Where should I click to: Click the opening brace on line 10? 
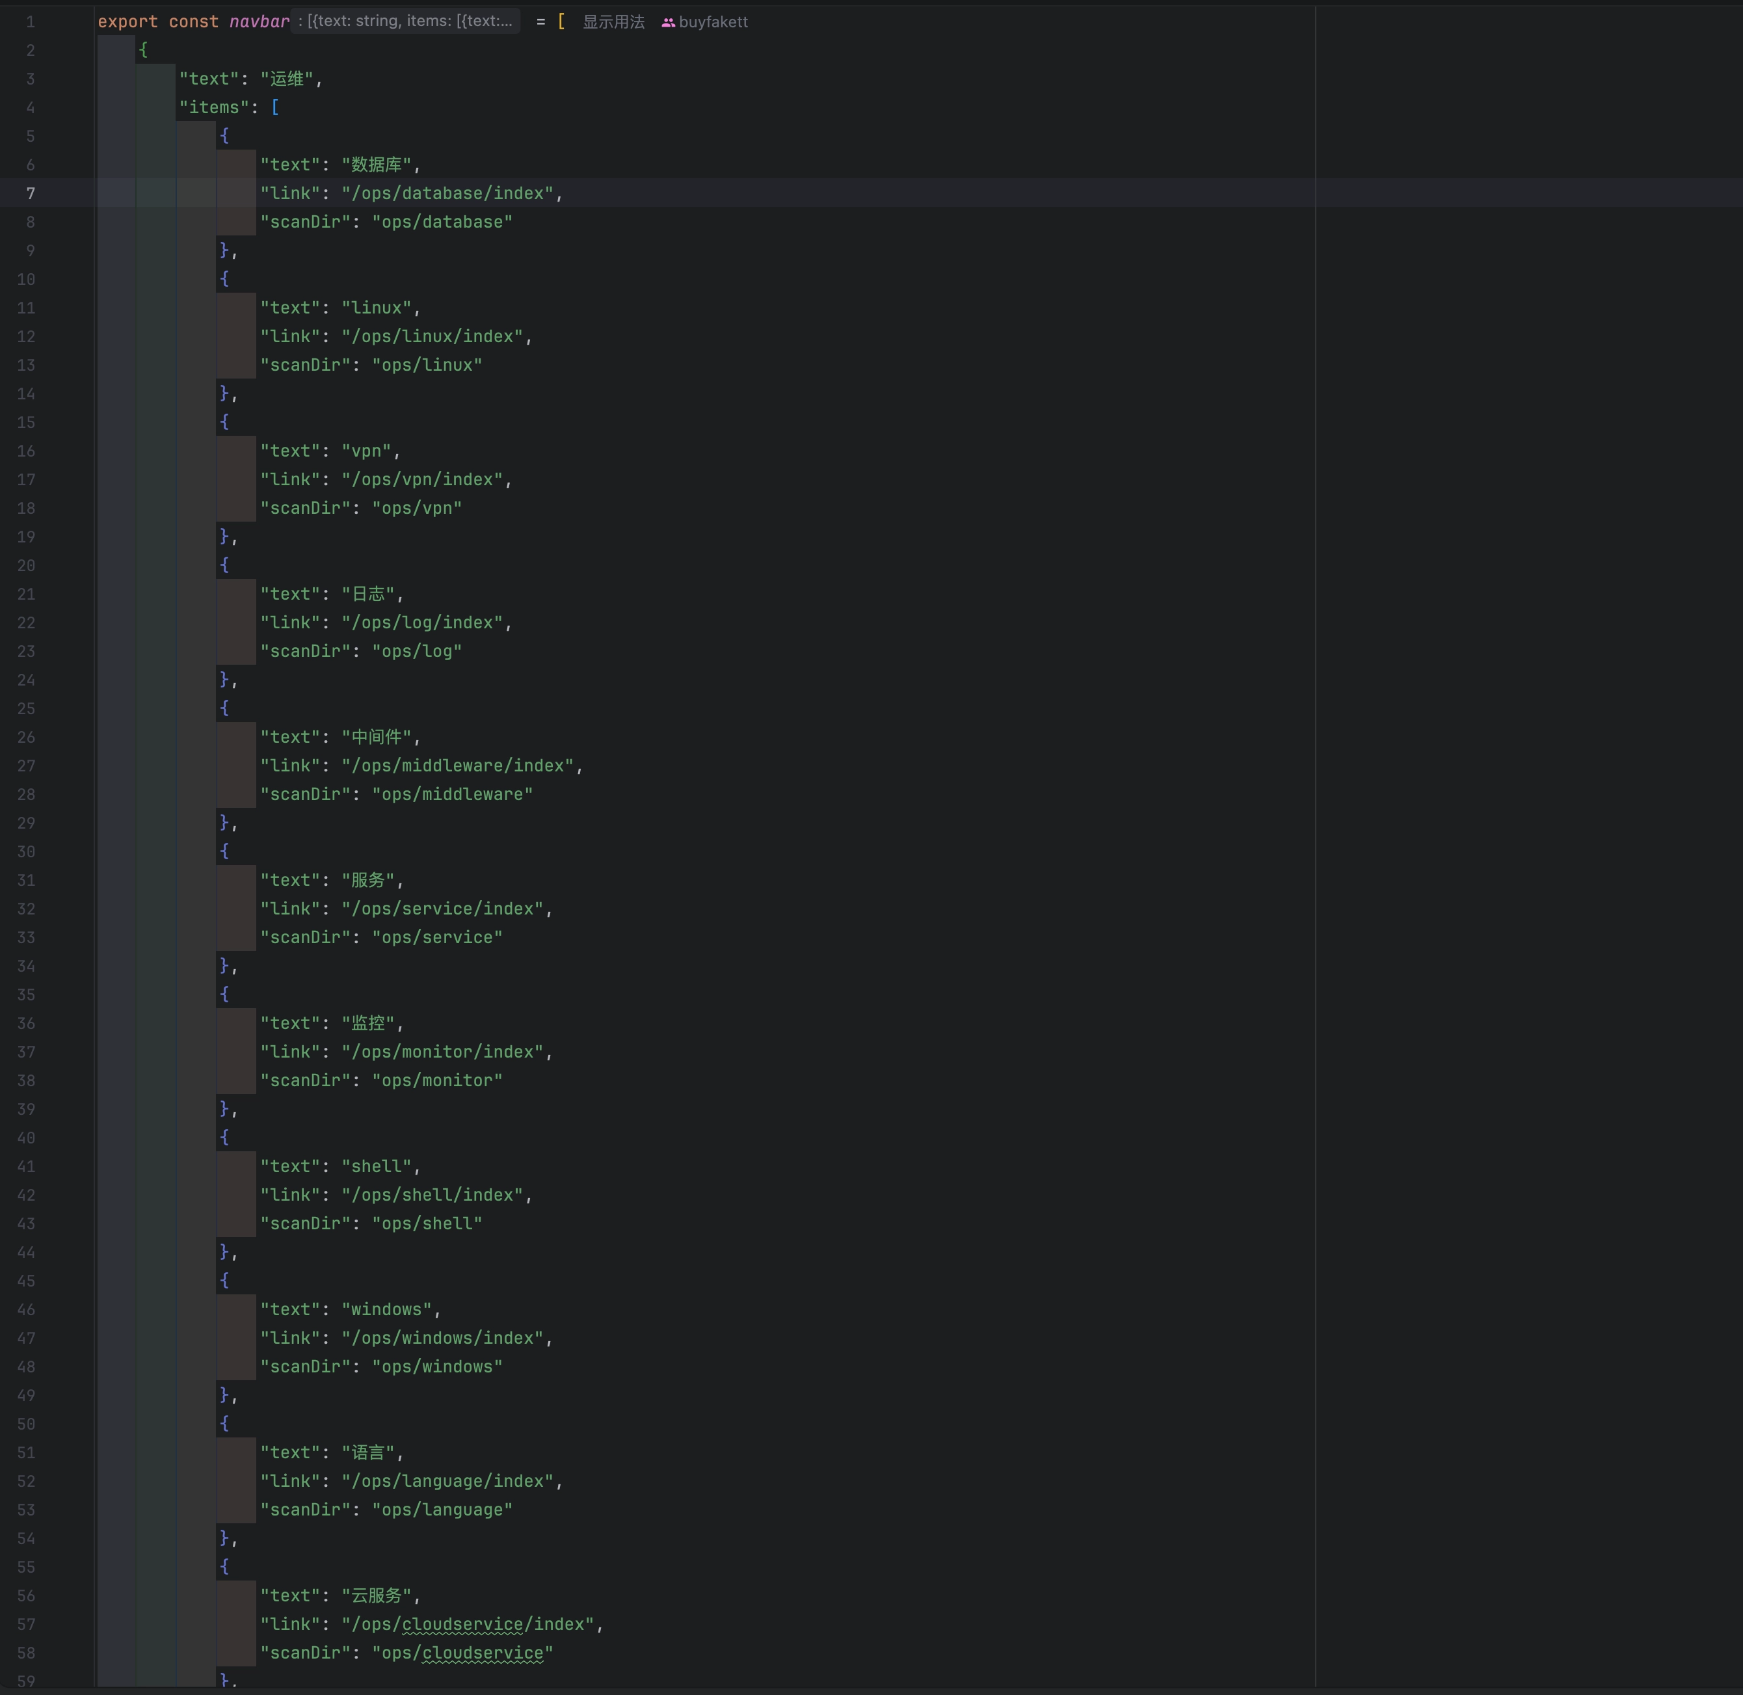pyautogui.click(x=224, y=278)
